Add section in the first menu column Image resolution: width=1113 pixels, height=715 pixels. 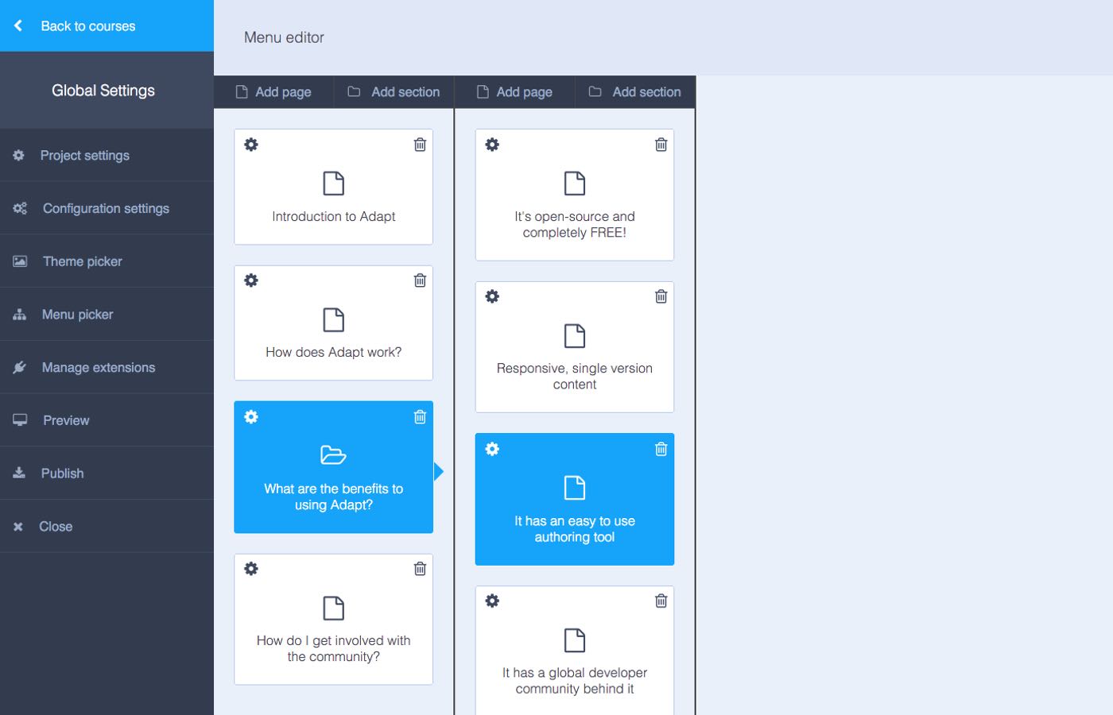pyautogui.click(x=394, y=92)
